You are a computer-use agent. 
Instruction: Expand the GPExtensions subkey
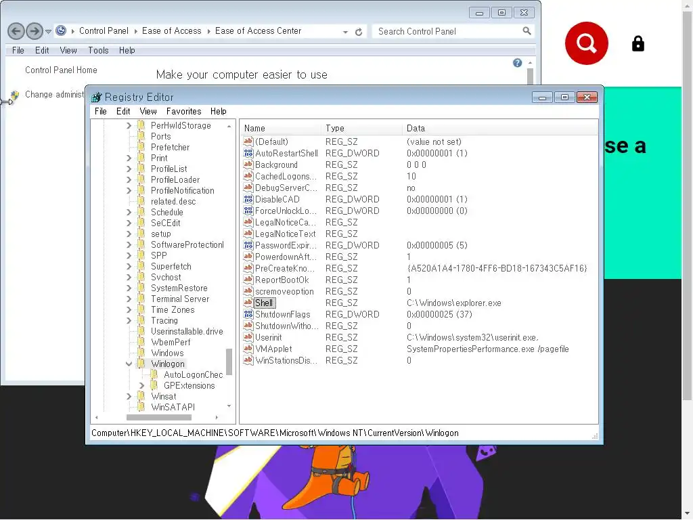[141, 385]
